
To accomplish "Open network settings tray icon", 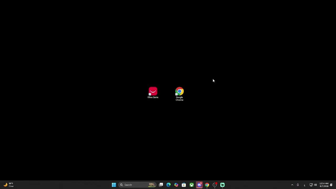I will pyautogui.click(x=311, y=185).
